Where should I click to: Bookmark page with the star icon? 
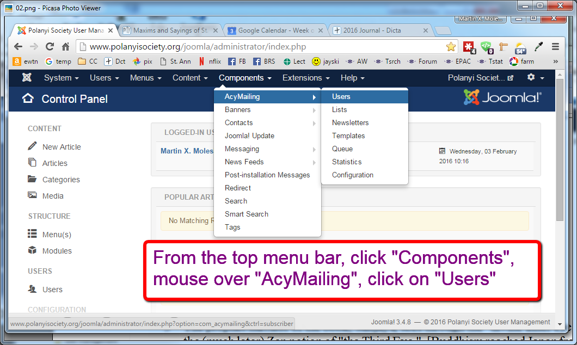pos(451,47)
